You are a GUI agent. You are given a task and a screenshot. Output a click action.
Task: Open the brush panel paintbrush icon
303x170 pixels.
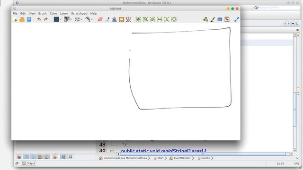coord(213,19)
